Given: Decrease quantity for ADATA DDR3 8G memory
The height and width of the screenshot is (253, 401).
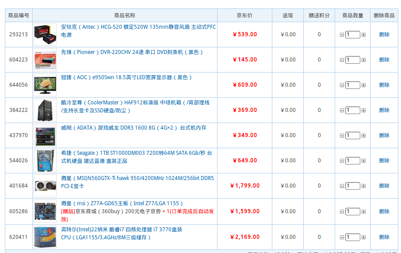Looking at the screenshot, I should (x=342, y=136).
